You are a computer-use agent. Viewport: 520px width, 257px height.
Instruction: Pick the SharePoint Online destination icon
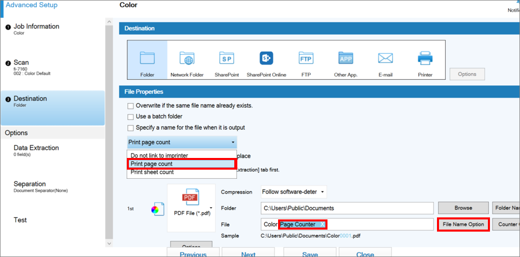click(x=266, y=61)
